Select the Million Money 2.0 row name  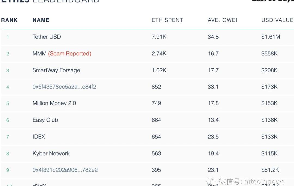pyautogui.click(x=54, y=103)
